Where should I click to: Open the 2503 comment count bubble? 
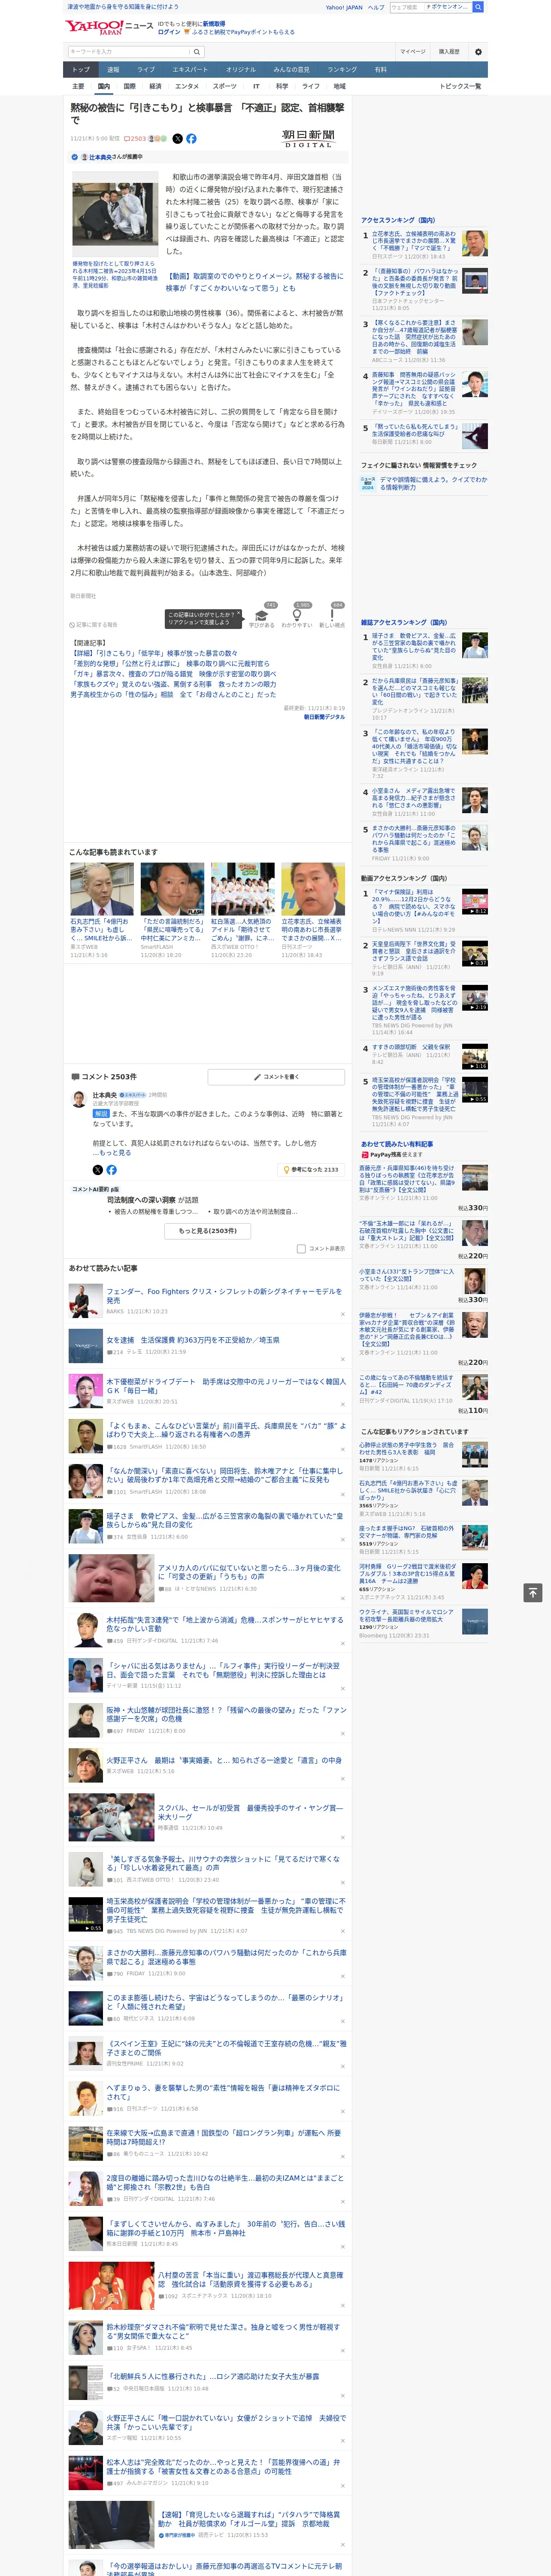click(136, 139)
